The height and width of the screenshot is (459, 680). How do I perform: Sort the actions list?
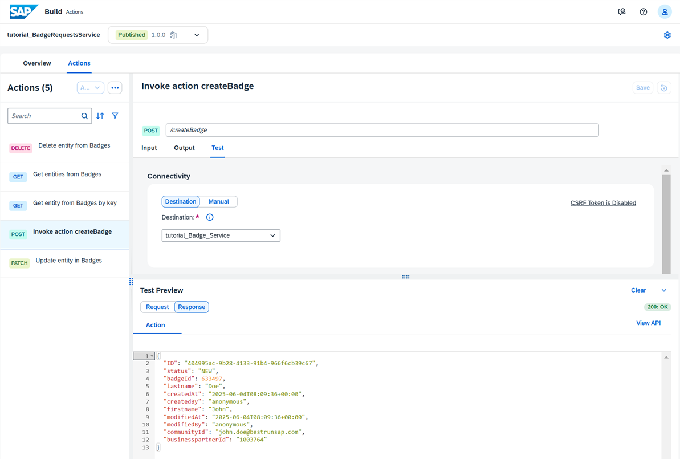[100, 116]
